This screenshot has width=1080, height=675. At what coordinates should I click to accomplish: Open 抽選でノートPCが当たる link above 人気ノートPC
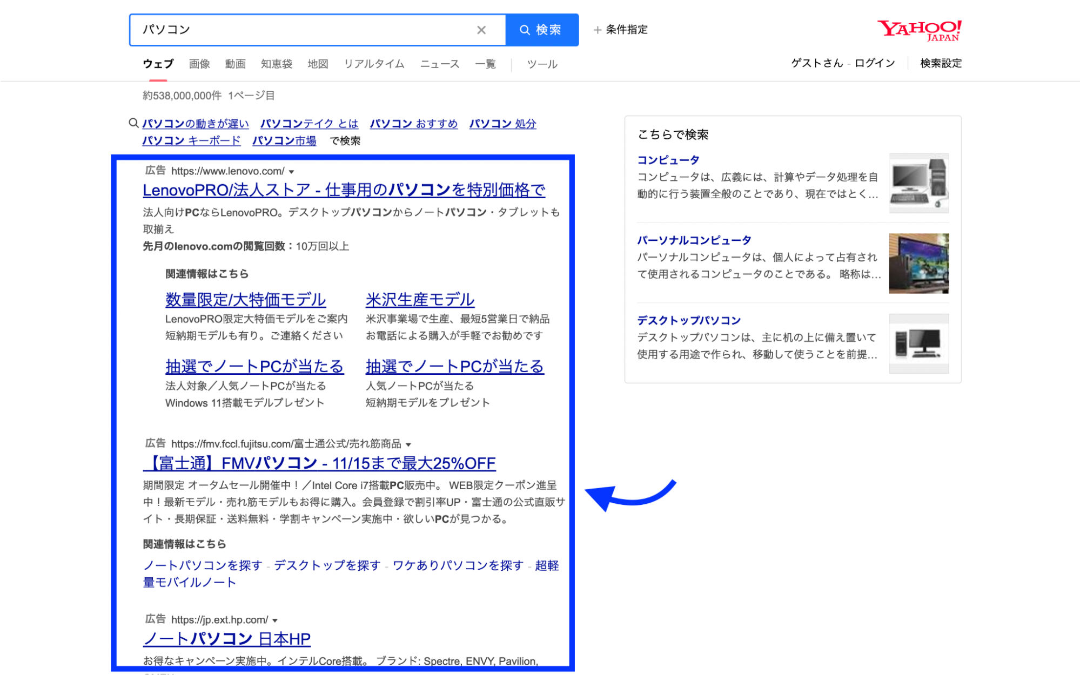454,367
